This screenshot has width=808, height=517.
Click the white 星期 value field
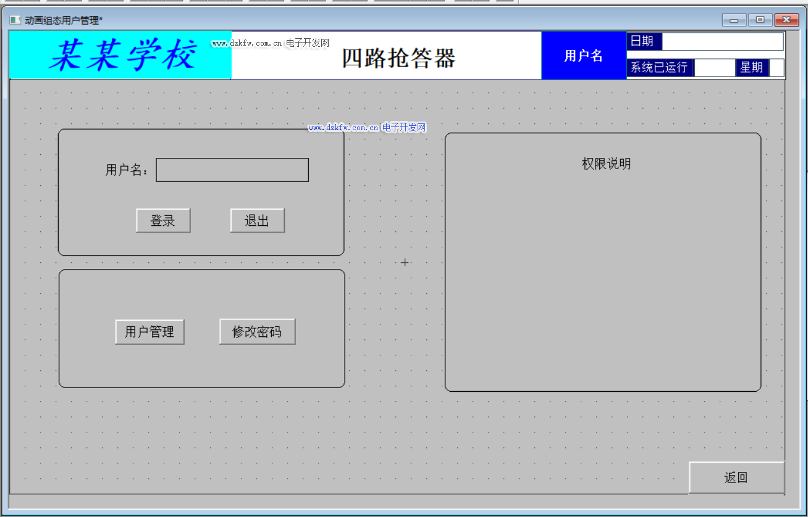click(776, 68)
